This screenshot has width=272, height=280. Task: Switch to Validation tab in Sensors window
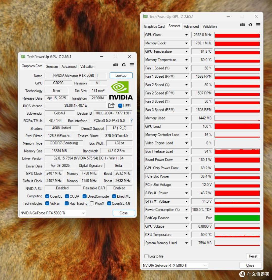(x=210, y=26)
